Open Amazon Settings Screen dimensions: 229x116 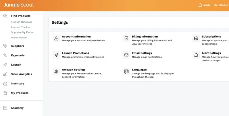[x=74, y=70]
